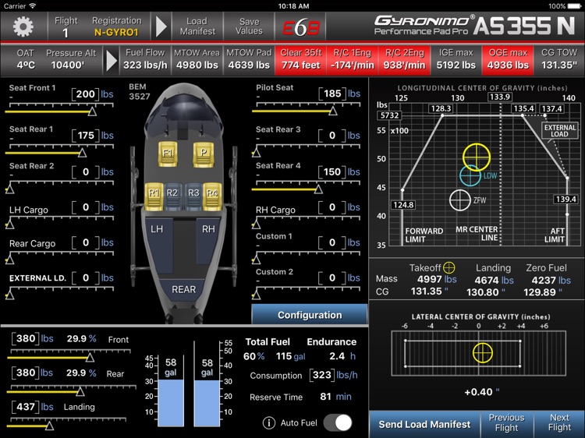This screenshot has width=585, height=438.
Task: Tap the arrow next to Registration N-GYRO1
Action: (x=161, y=26)
